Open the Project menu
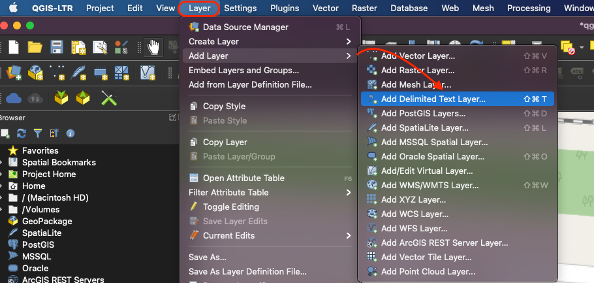 pos(101,8)
